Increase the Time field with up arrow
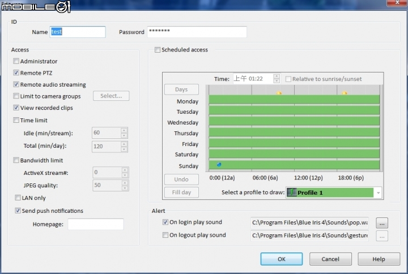 [277, 76]
